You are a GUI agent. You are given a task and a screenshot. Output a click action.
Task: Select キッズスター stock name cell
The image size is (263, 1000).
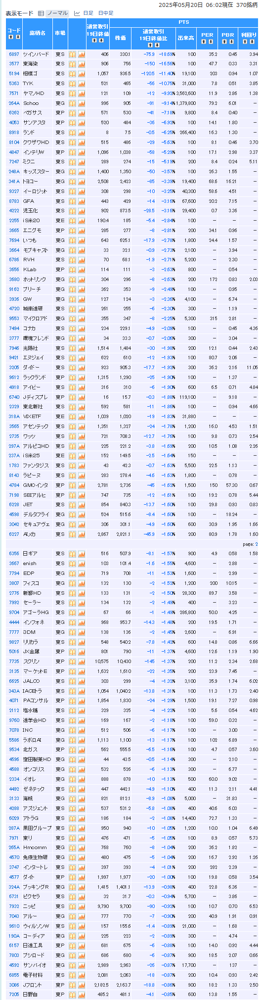click(37, 172)
